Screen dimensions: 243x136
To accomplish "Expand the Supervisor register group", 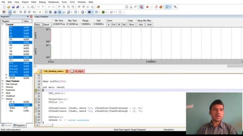I will click(3, 90).
